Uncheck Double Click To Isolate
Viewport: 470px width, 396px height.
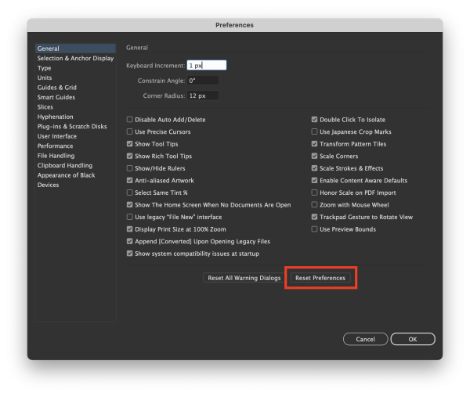coord(315,120)
